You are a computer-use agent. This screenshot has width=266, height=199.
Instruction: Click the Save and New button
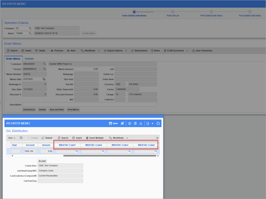point(57,110)
